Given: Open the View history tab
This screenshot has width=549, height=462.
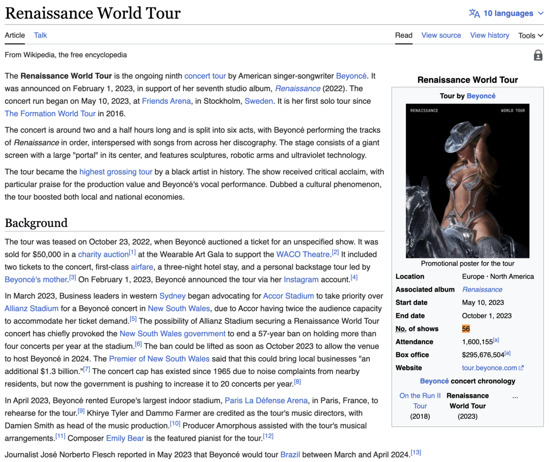Looking at the screenshot, I should [490, 35].
